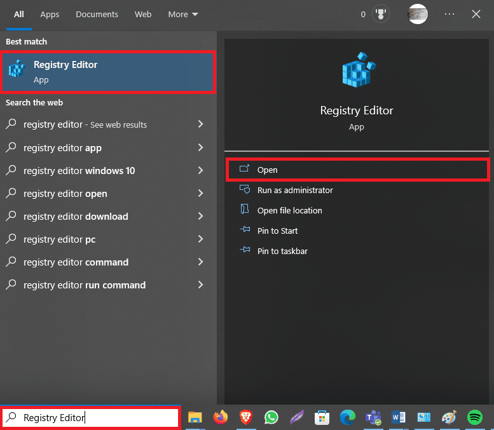
Task: Click the purple feather app taskbar icon
Action: point(297,417)
